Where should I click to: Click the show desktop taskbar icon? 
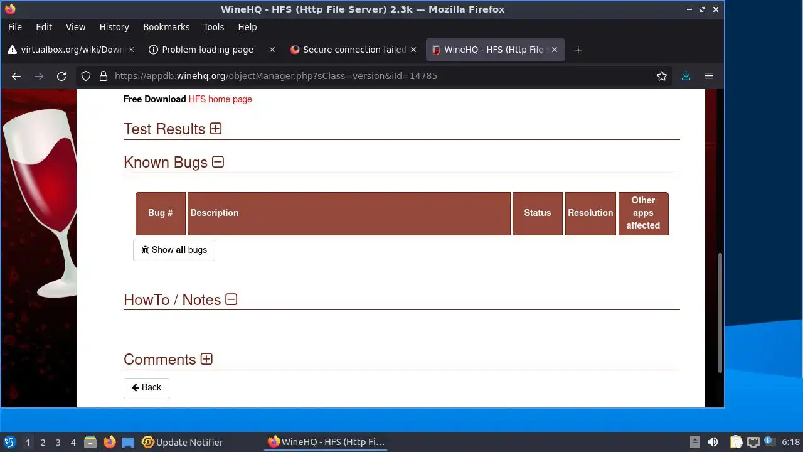coord(128,442)
